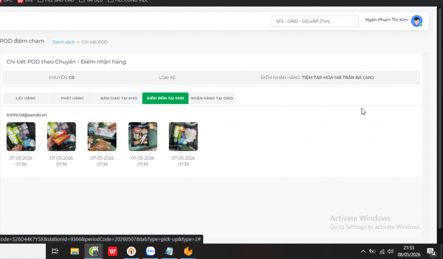The width and height of the screenshot is (443, 259).
Task: Click the trinhctd@sendo.vn email text
Action: [x=27, y=115]
